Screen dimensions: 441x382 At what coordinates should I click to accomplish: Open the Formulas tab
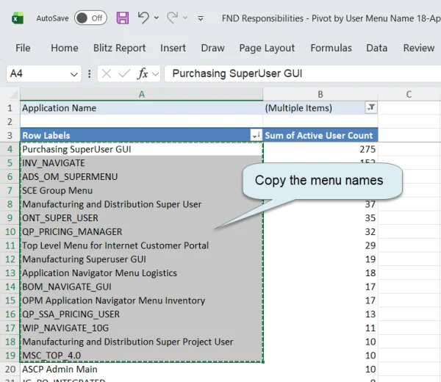[331, 48]
